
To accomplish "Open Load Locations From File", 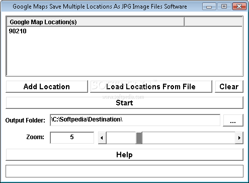I will point(151,87).
